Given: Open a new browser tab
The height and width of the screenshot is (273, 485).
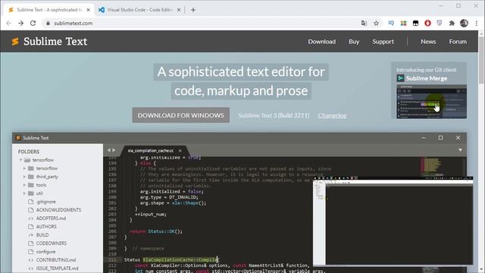Looking at the screenshot, I should point(193,10).
